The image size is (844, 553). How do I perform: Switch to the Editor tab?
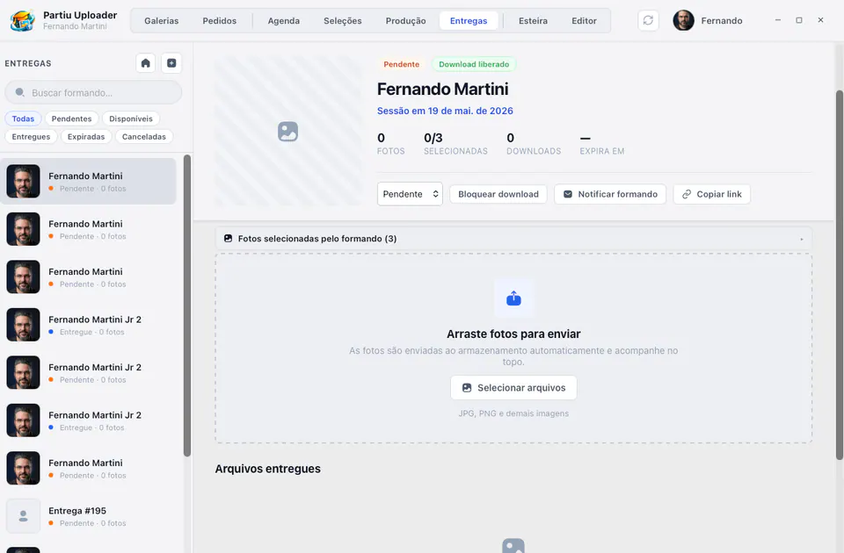tap(584, 21)
